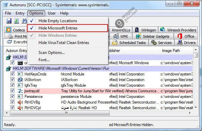202x131 pixels.
Task: Sort by Autorun Entry column header
Action: coord(16,51)
